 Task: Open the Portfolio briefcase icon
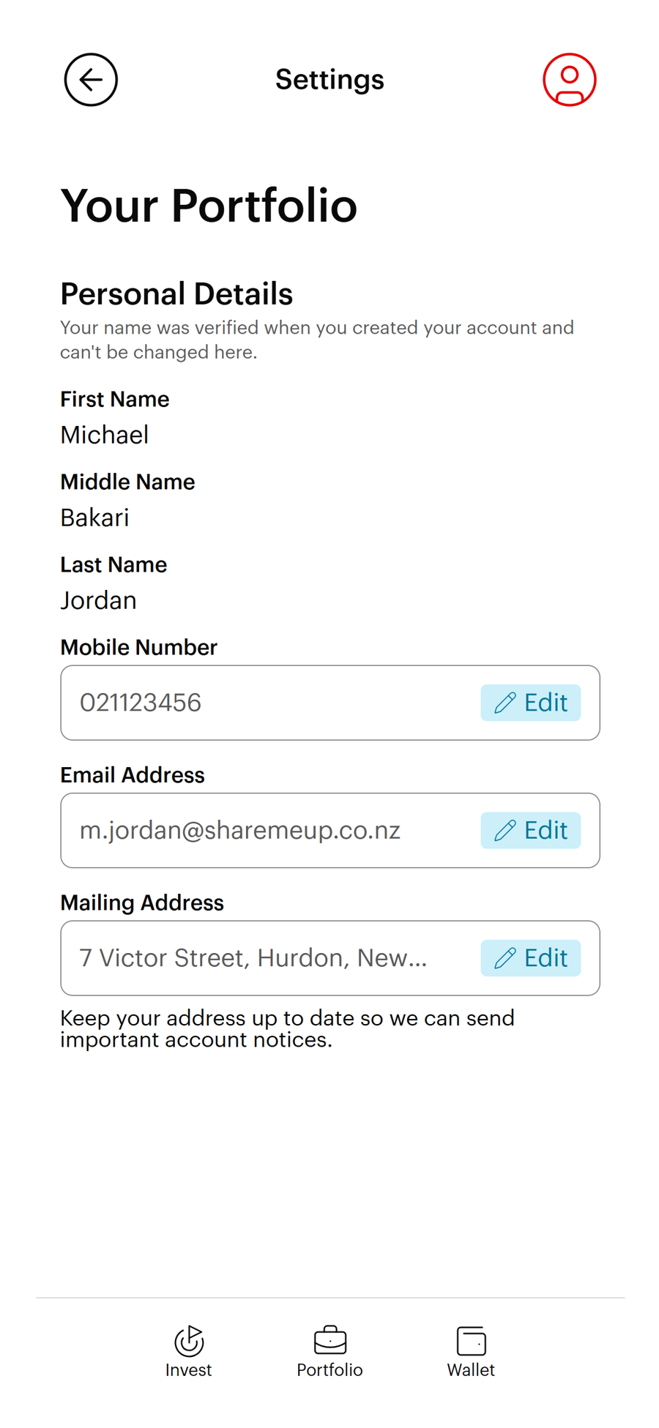(x=329, y=1339)
